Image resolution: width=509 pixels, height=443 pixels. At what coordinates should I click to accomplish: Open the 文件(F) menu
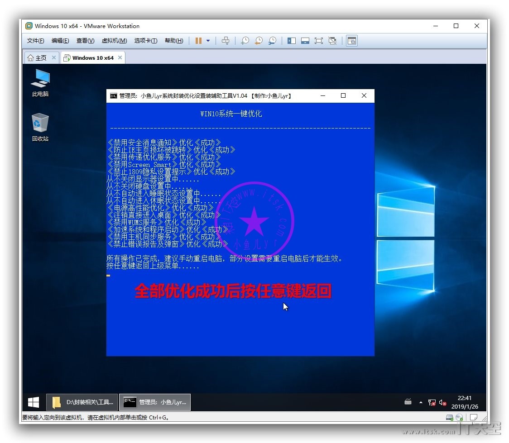tap(35, 41)
